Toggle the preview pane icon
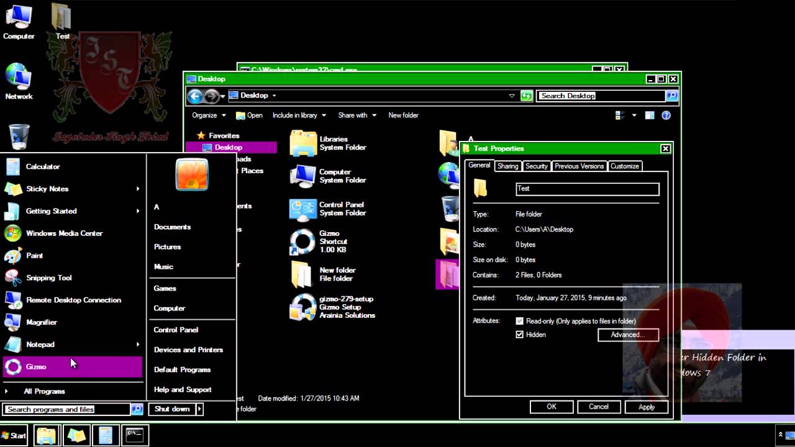Image resolution: width=795 pixels, height=447 pixels. click(650, 115)
